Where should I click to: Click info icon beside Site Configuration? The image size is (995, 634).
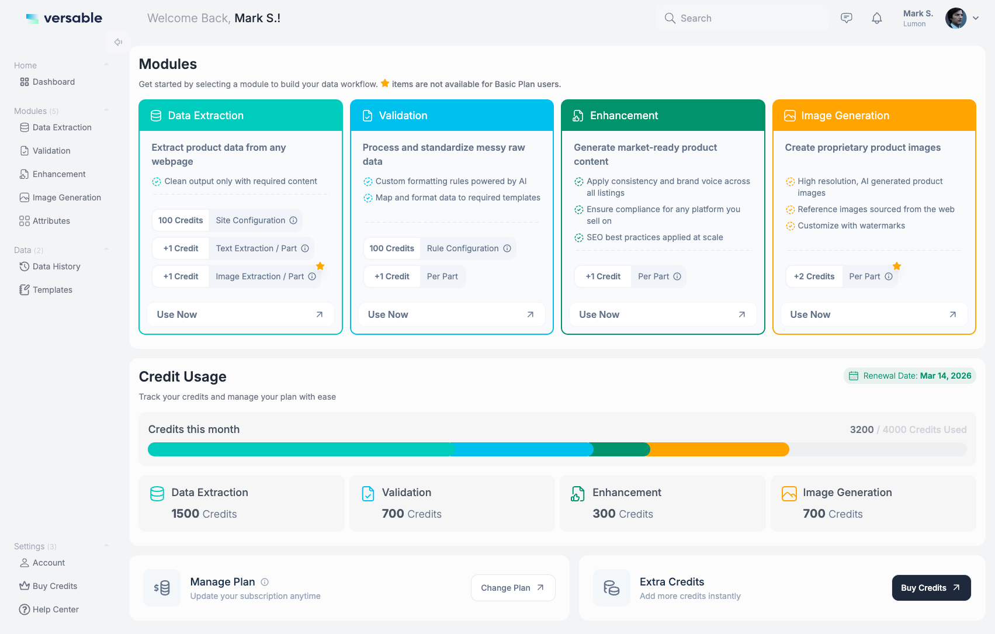293,220
